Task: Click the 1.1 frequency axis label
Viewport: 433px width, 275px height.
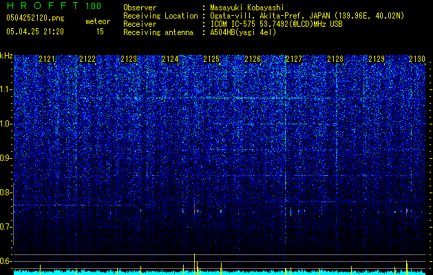Action: coord(6,89)
